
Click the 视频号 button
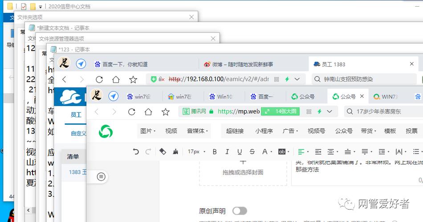click(x=316, y=131)
